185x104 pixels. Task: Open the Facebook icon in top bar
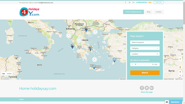125,3
